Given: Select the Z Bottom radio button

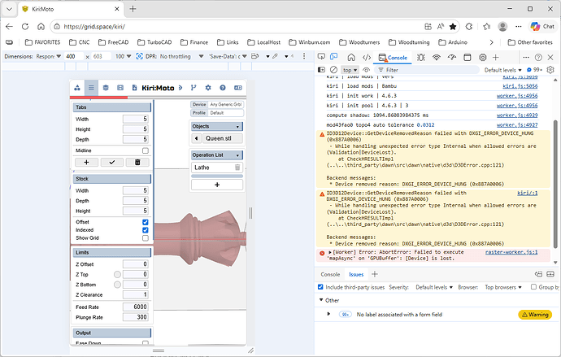Looking at the screenshot, I should click(x=117, y=285).
